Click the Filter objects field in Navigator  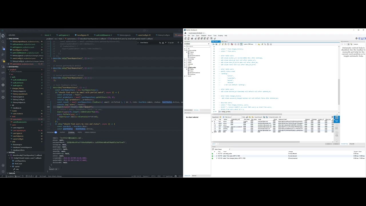[198, 46]
